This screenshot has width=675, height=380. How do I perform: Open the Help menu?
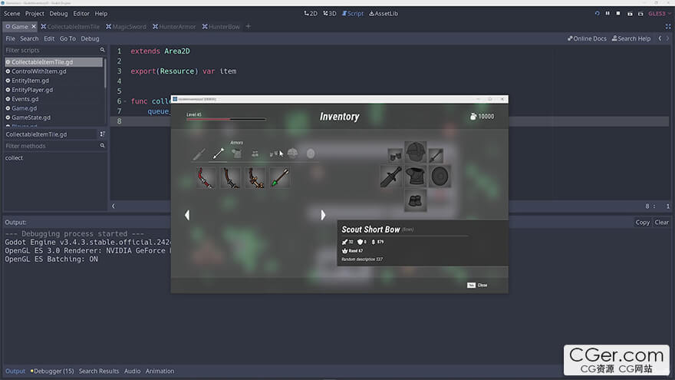101,13
